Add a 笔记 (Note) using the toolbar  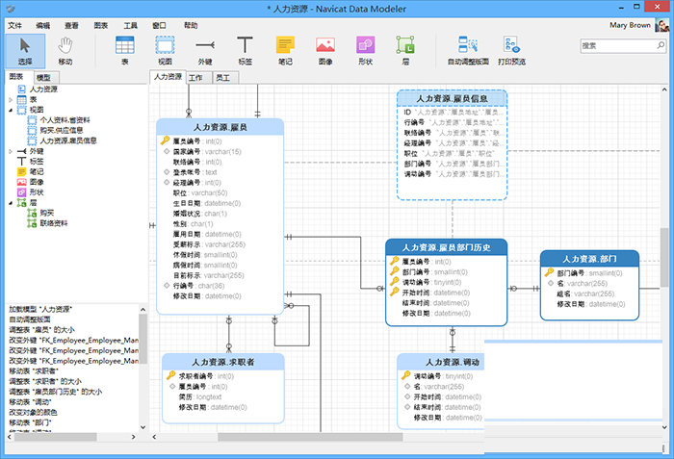pyautogui.click(x=285, y=51)
